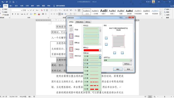Click the Select (选择) button in the Editing group
174x98 pixels.
pos(167,15)
